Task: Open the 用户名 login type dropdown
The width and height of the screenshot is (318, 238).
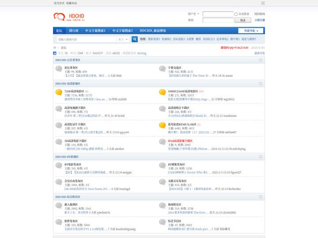Action: (193, 14)
